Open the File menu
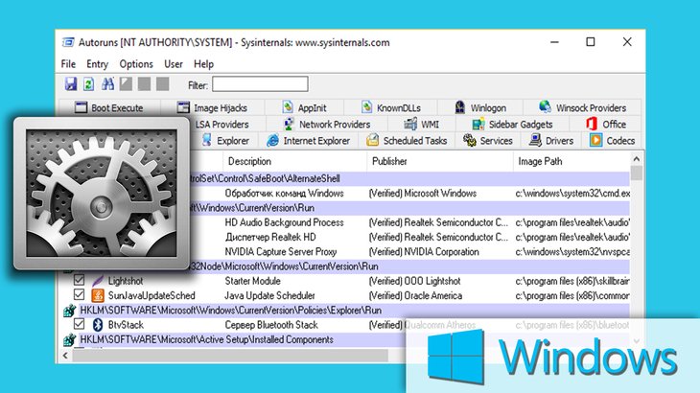700x393 pixels. (x=68, y=64)
